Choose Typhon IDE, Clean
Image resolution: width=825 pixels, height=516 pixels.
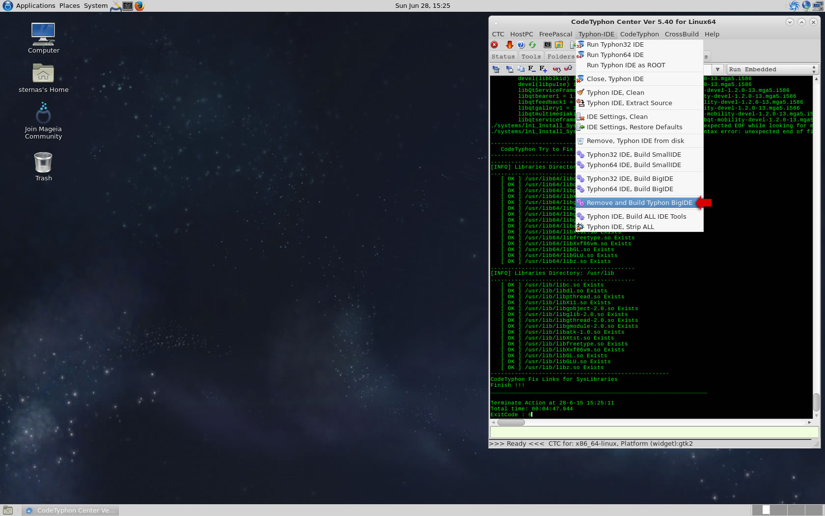(x=639, y=93)
